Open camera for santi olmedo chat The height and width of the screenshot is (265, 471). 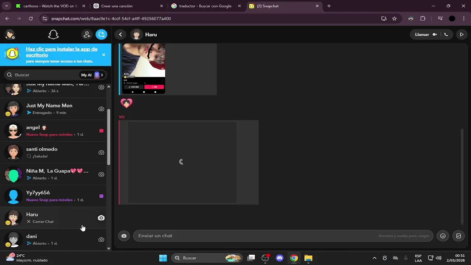click(101, 152)
